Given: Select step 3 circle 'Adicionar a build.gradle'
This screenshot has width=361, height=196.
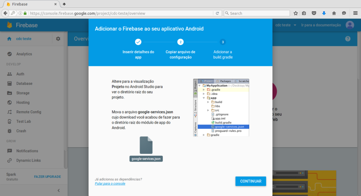Looking at the screenshot, I should pyautogui.click(x=223, y=42).
